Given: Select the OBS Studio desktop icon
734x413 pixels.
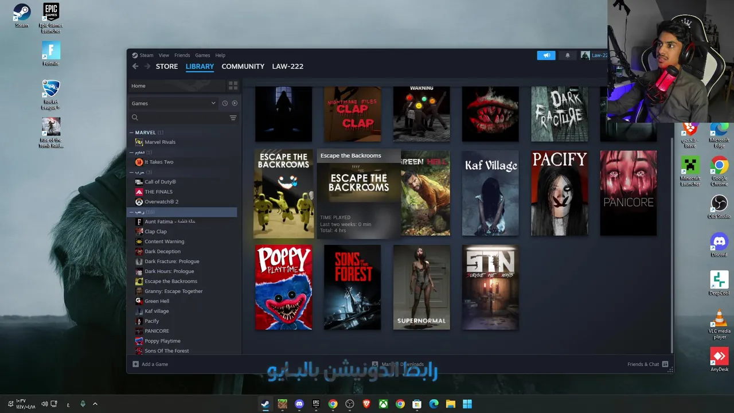Looking at the screenshot, I should (719, 207).
